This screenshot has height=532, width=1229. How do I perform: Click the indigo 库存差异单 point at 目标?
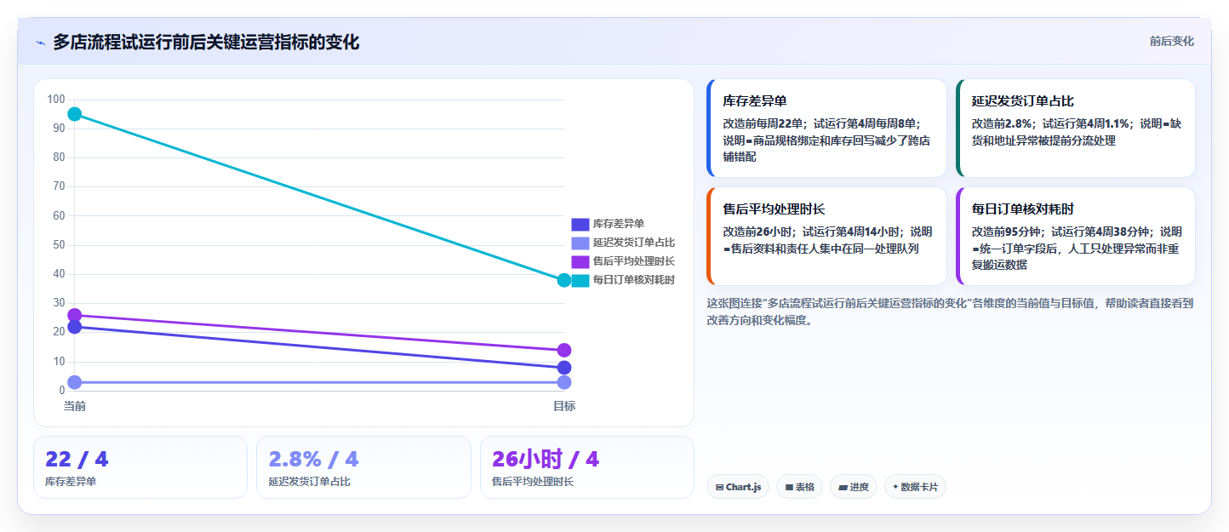click(x=564, y=368)
